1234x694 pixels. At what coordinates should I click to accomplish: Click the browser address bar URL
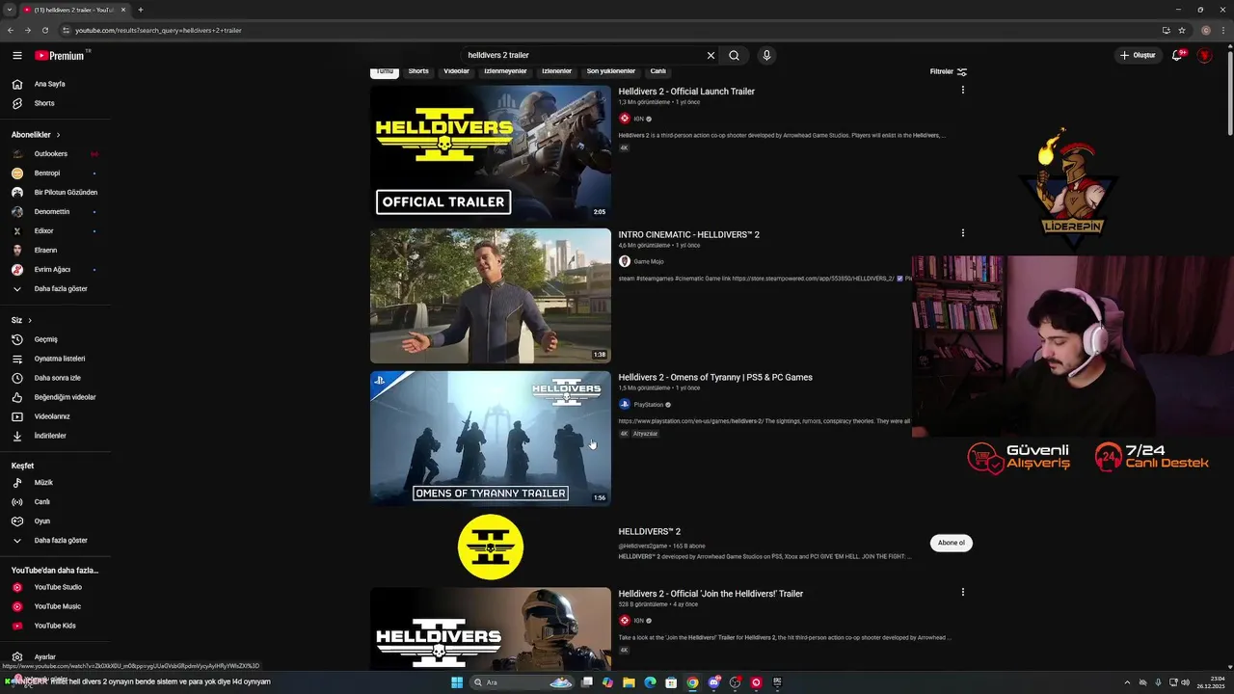[x=158, y=30]
